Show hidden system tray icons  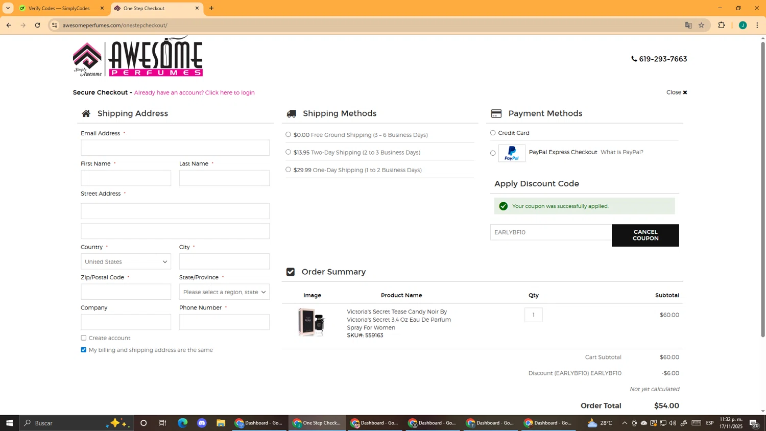(625, 423)
